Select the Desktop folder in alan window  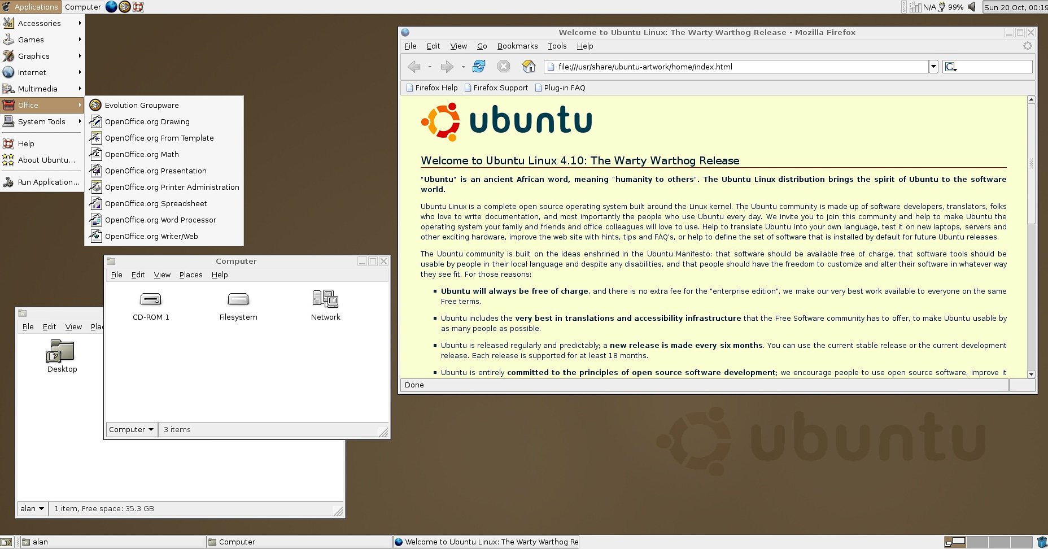click(62, 356)
